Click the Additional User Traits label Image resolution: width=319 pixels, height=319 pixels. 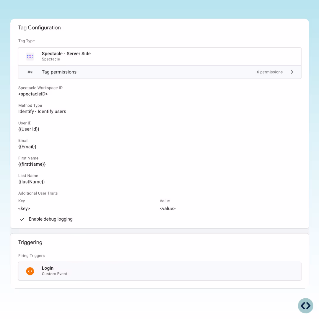point(38,193)
